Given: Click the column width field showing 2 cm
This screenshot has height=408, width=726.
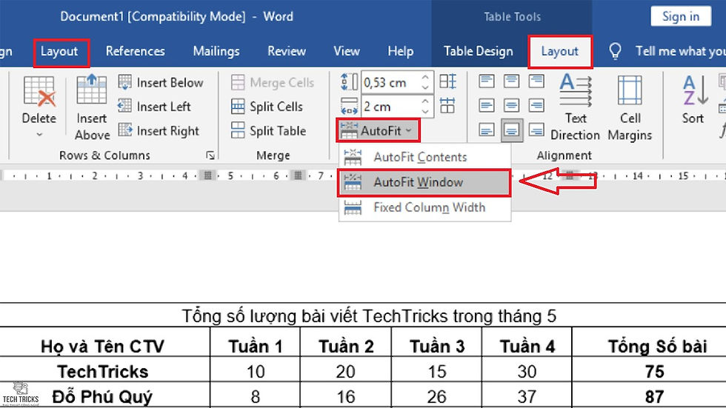Looking at the screenshot, I should pyautogui.click(x=390, y=107).
